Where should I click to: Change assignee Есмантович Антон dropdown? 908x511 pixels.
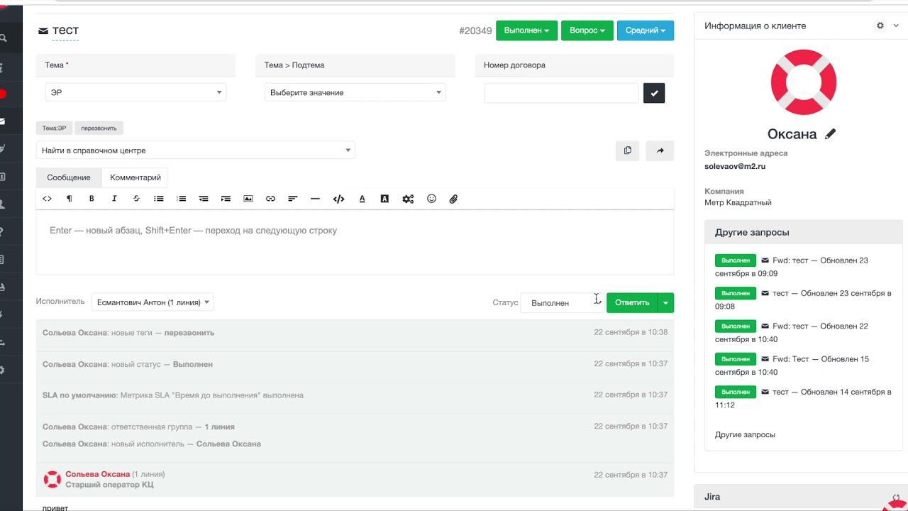pyautogui.click(x=153, y=302)
